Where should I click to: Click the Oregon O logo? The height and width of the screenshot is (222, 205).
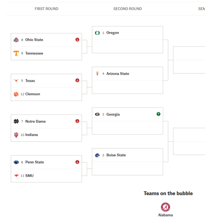tap(97, 33)
